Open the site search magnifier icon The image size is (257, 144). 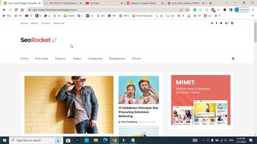pyautogui.click(x=233, y=59)
